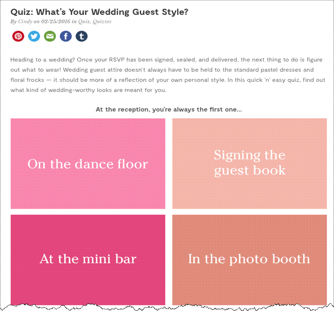Open the 'Quizzes' category link

(x=102, y=21)
